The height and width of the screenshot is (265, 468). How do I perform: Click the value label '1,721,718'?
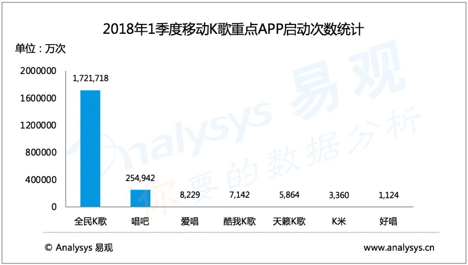[91, 78]
